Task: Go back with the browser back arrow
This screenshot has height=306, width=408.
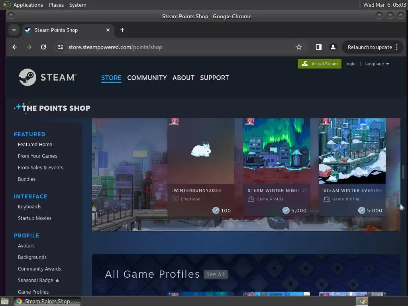Action: 15,47
